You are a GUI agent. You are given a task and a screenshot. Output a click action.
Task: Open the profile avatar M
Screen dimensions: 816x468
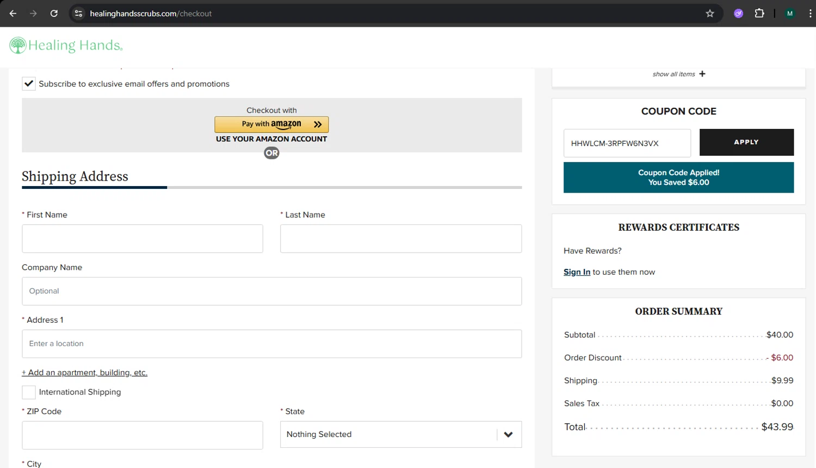coord(790,14)
